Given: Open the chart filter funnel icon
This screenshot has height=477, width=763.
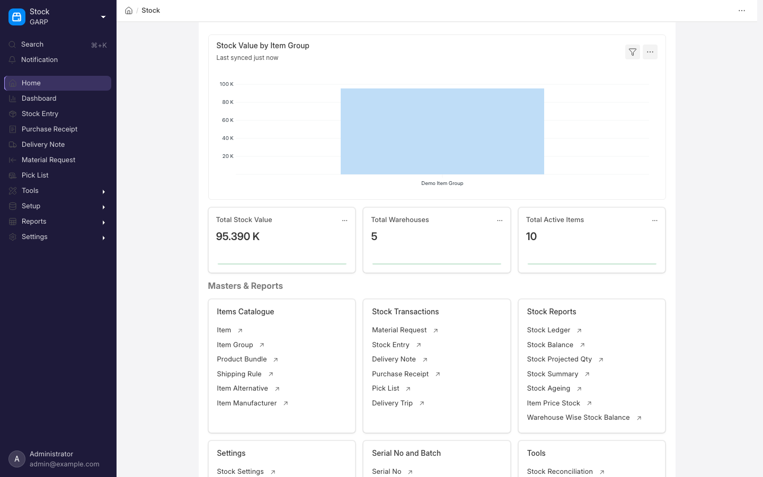Looking at the screenshot, I should point(632,52).
